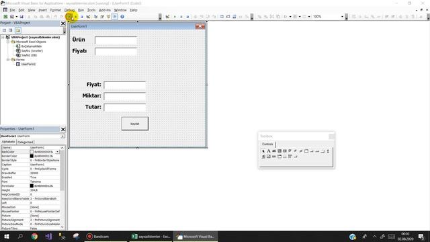Viewport: 430px width, 242px height.
Task: Switch to the Alphabetic properties tab
Action: (9, 142)
